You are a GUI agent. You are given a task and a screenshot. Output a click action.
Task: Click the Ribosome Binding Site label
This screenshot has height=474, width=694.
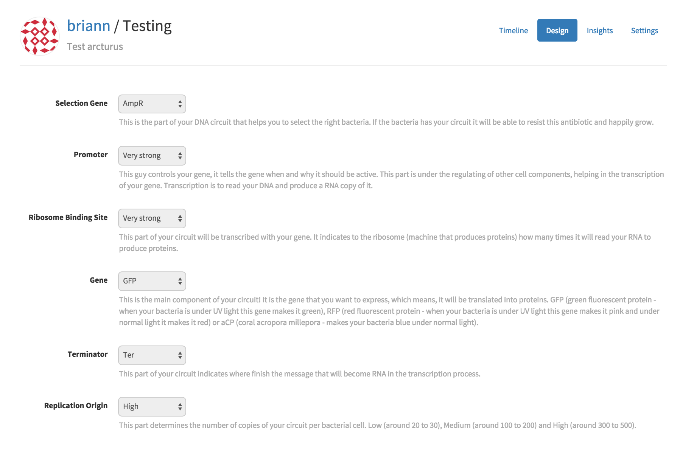click(68, 217)
